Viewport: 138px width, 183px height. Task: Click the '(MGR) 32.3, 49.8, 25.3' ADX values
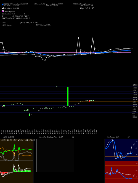[x=29, y=23]
